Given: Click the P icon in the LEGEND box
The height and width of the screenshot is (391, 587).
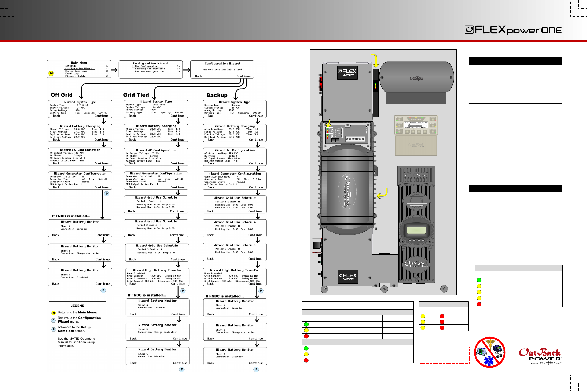Looking at the screenshot, I should (x=54, y=330).
